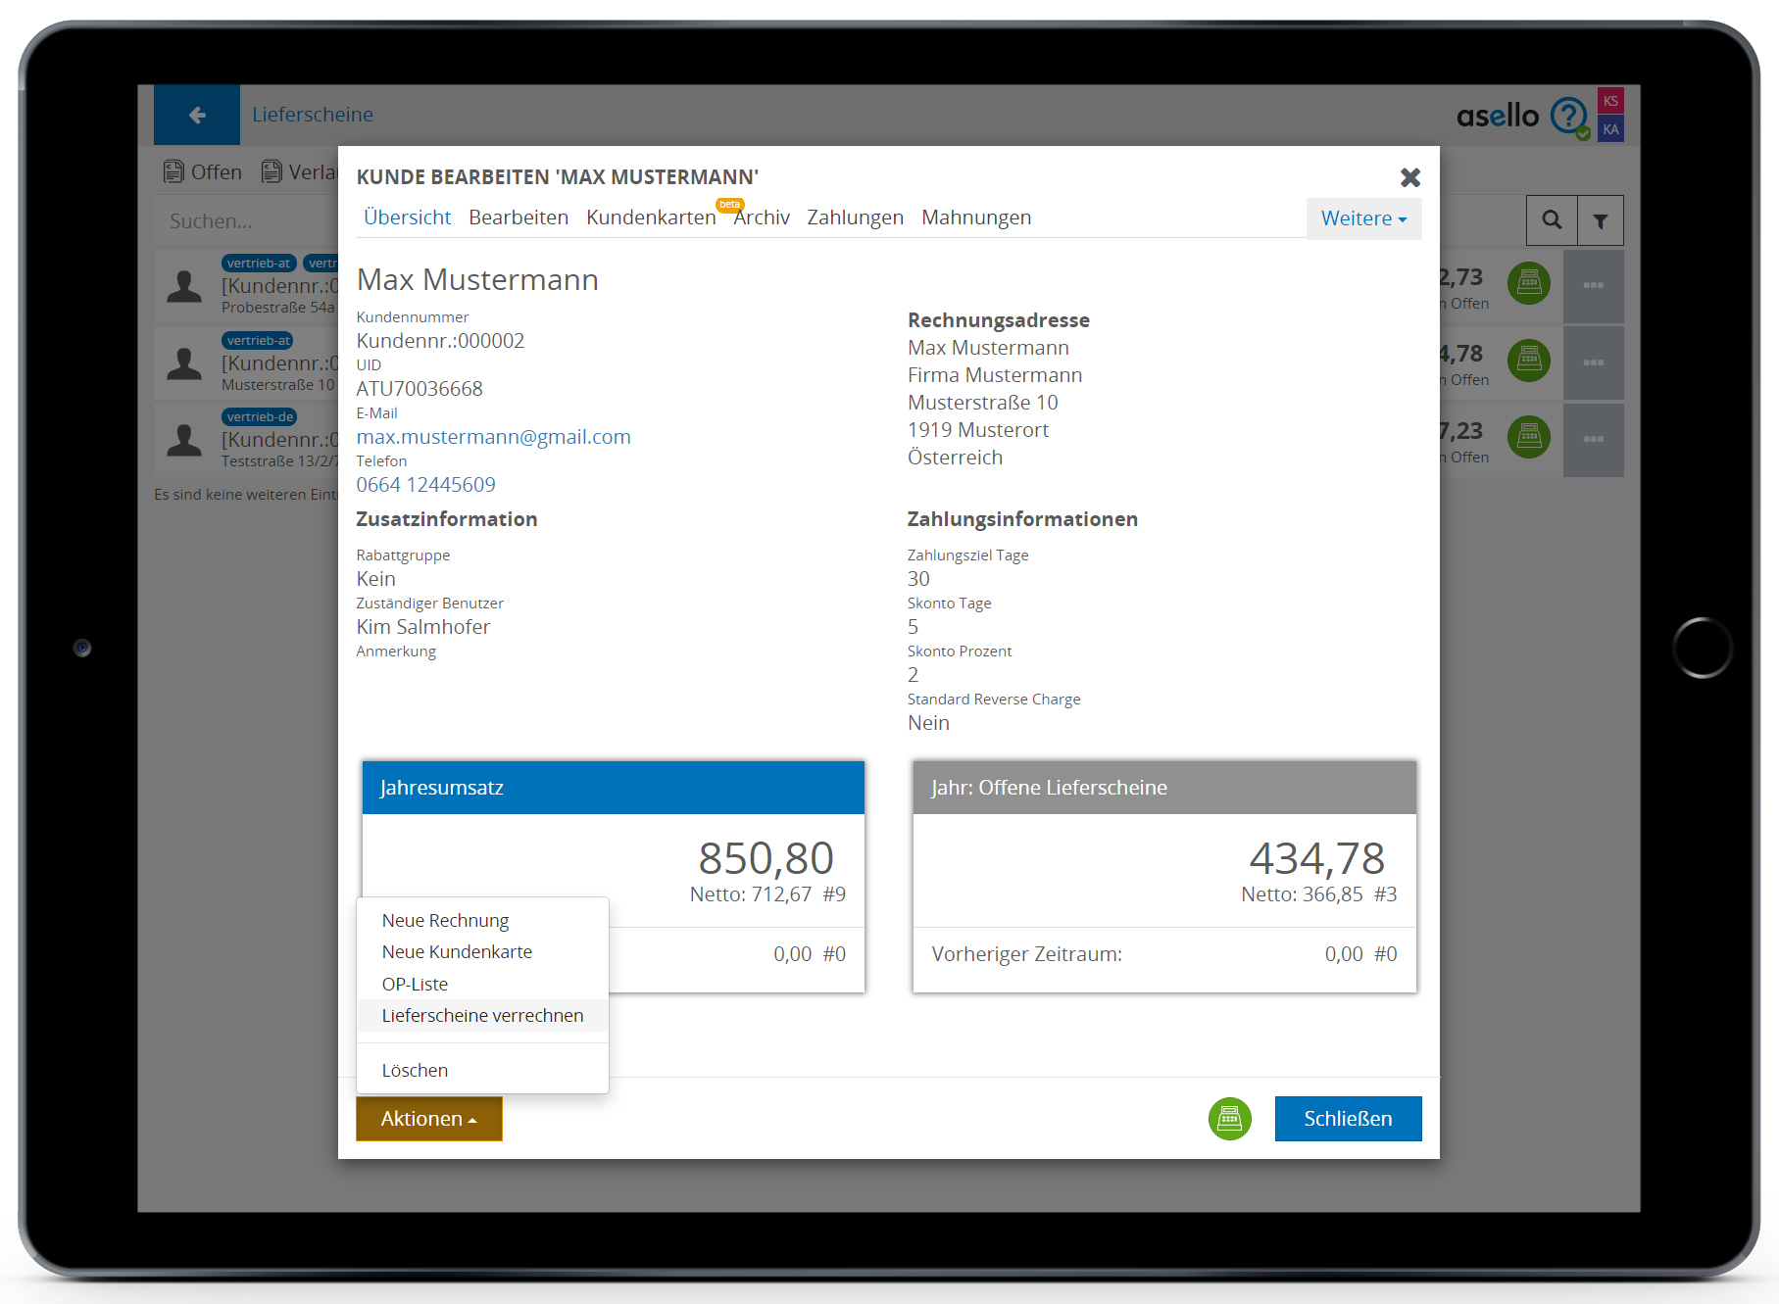Close the customer dialog with the X
Image resolution: width=1779 pixels, height=1304 pixels.
pyautogui.click(x=1409, y=177)
